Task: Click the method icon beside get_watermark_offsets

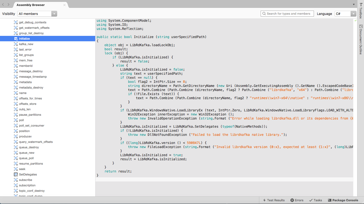Action: (16, 28)
